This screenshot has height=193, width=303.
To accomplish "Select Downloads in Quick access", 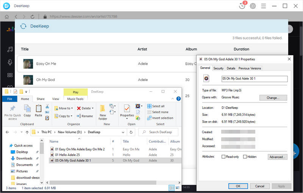I will point(24,158).
